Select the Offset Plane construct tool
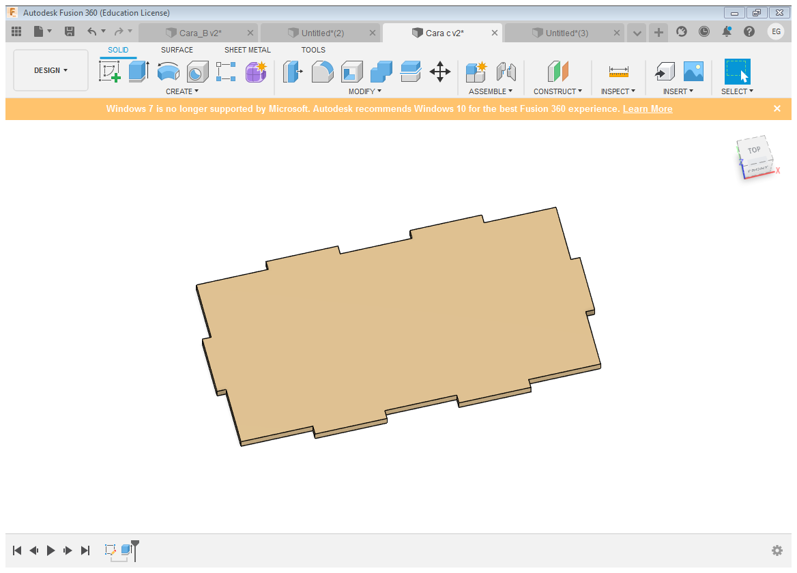The image size is (797, 573). [557, 71]
